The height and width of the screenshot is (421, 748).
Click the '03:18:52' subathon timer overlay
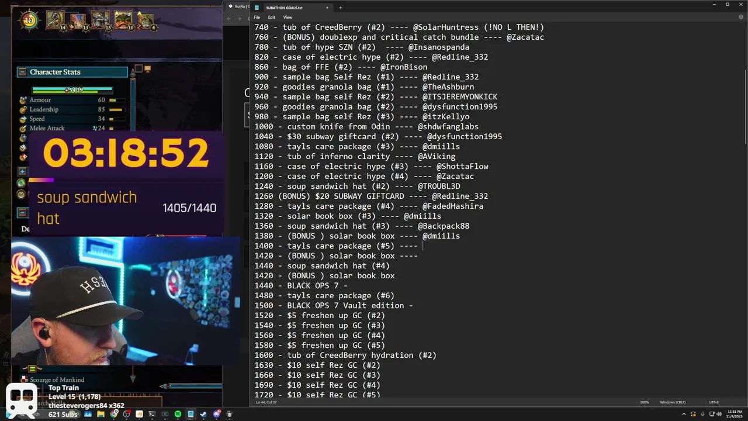pos(126,154)
